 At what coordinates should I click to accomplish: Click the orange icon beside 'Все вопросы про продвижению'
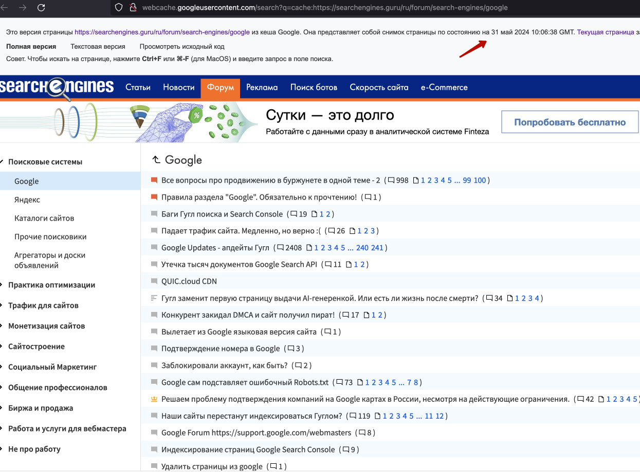point(154,181)
